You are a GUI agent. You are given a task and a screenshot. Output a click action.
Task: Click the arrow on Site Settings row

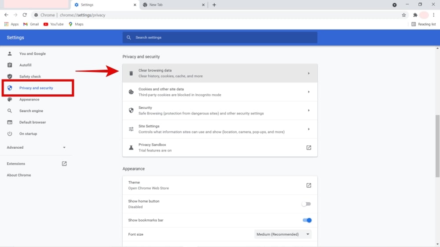coord(309,129)
